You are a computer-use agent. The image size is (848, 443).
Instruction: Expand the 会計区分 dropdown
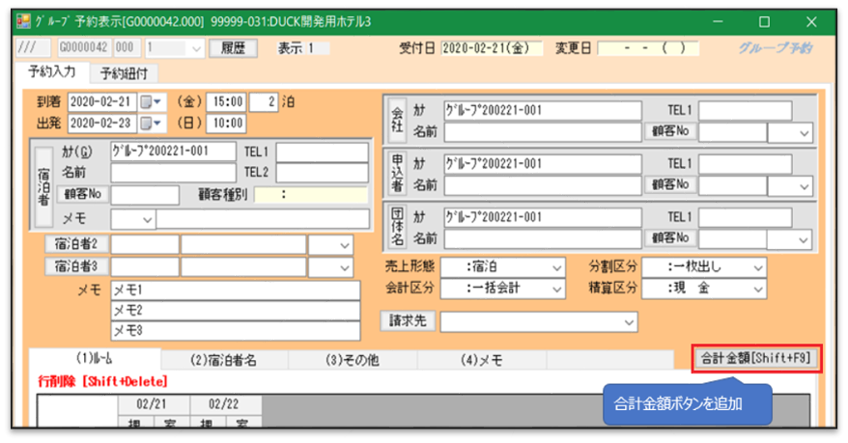click(557, 289)
